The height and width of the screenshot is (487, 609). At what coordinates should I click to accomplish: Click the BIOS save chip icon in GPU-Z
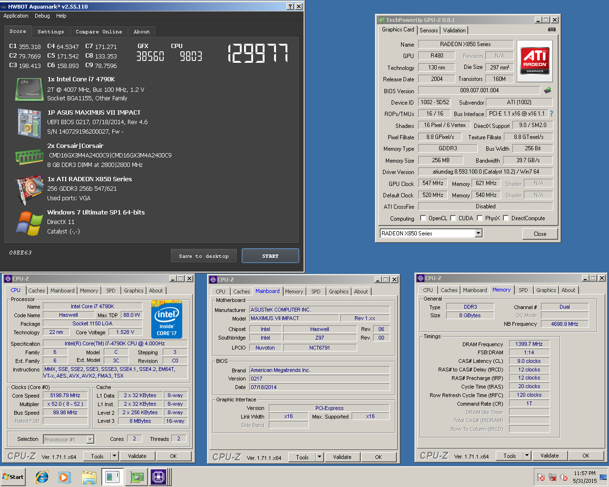pyautogui.click(x=548, y=90)
